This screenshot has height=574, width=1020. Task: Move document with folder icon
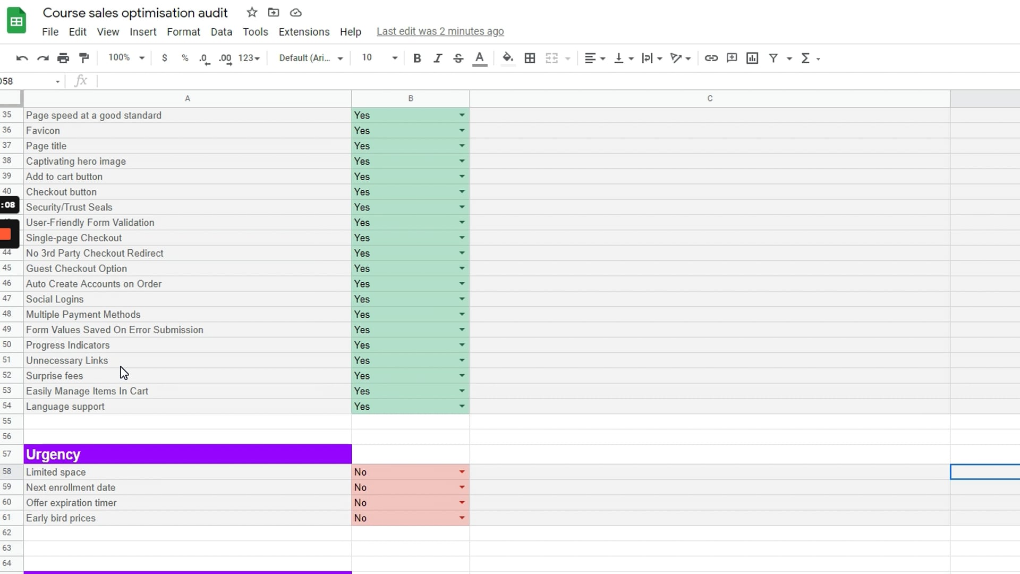[274, 12]
